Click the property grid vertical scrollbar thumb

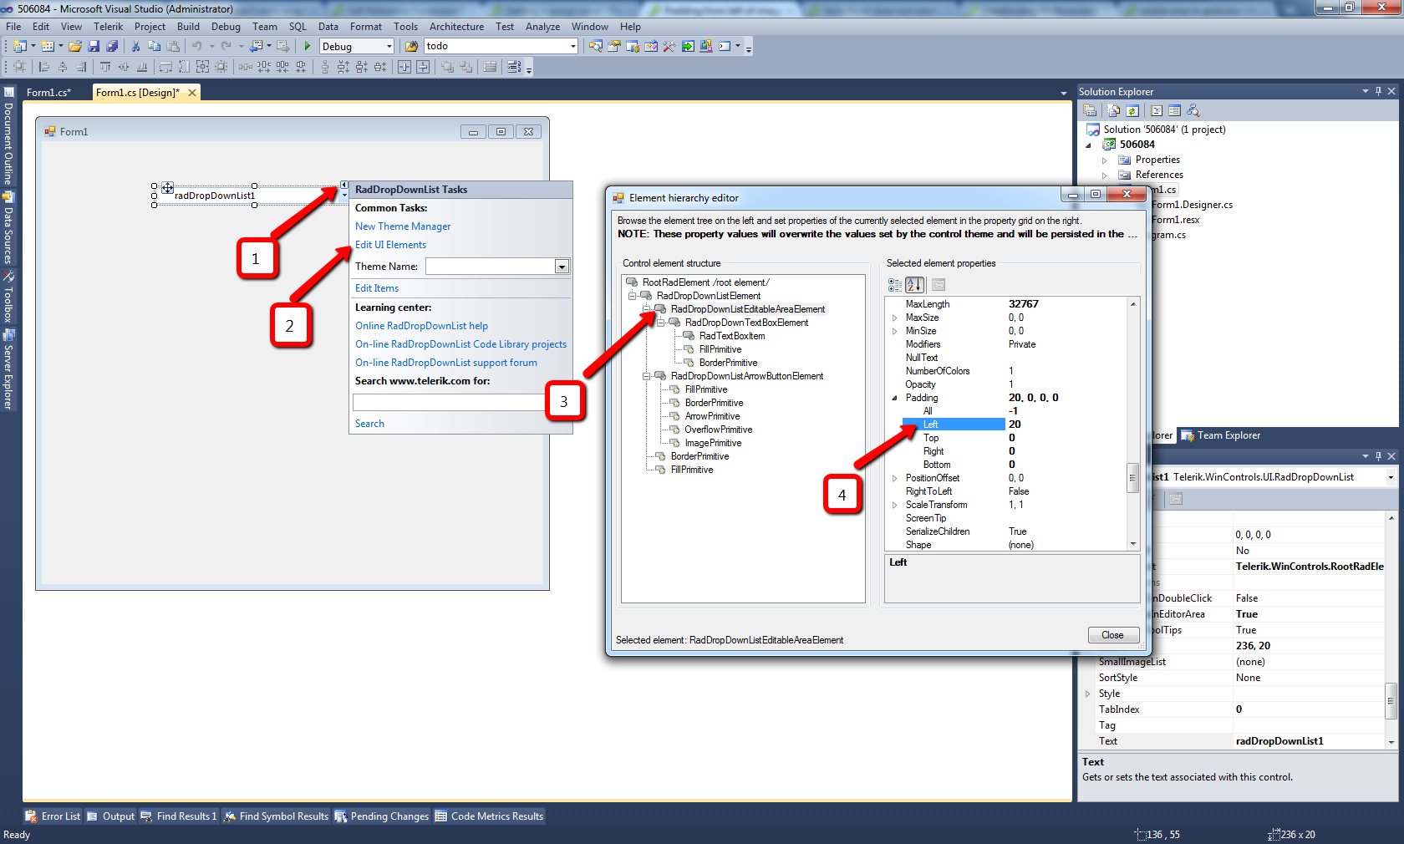click(1133, 478)
